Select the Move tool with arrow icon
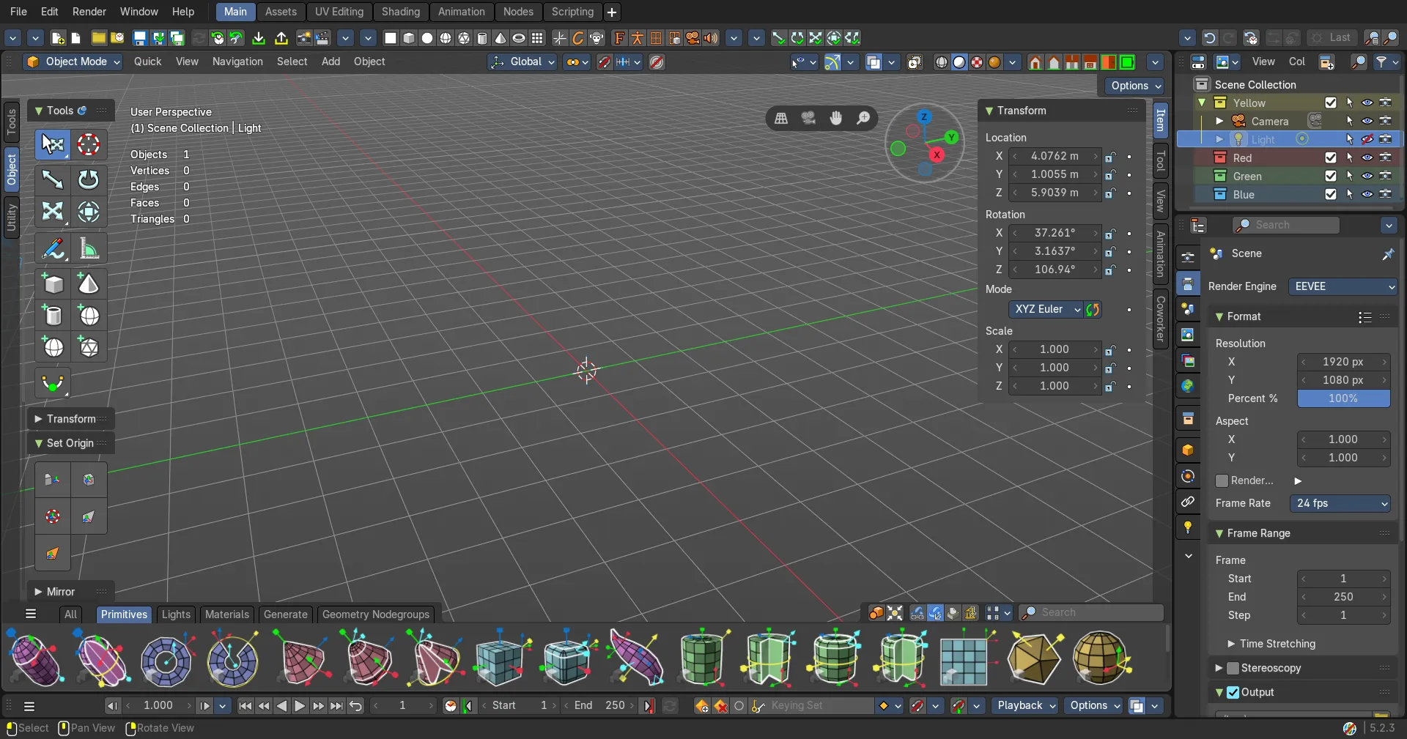Viewport: 1407px width, 739px height. tap(53, 179)
